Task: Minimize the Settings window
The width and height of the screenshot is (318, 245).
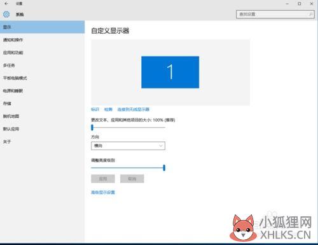Action: pyautogui.click(x=287, y=4)
